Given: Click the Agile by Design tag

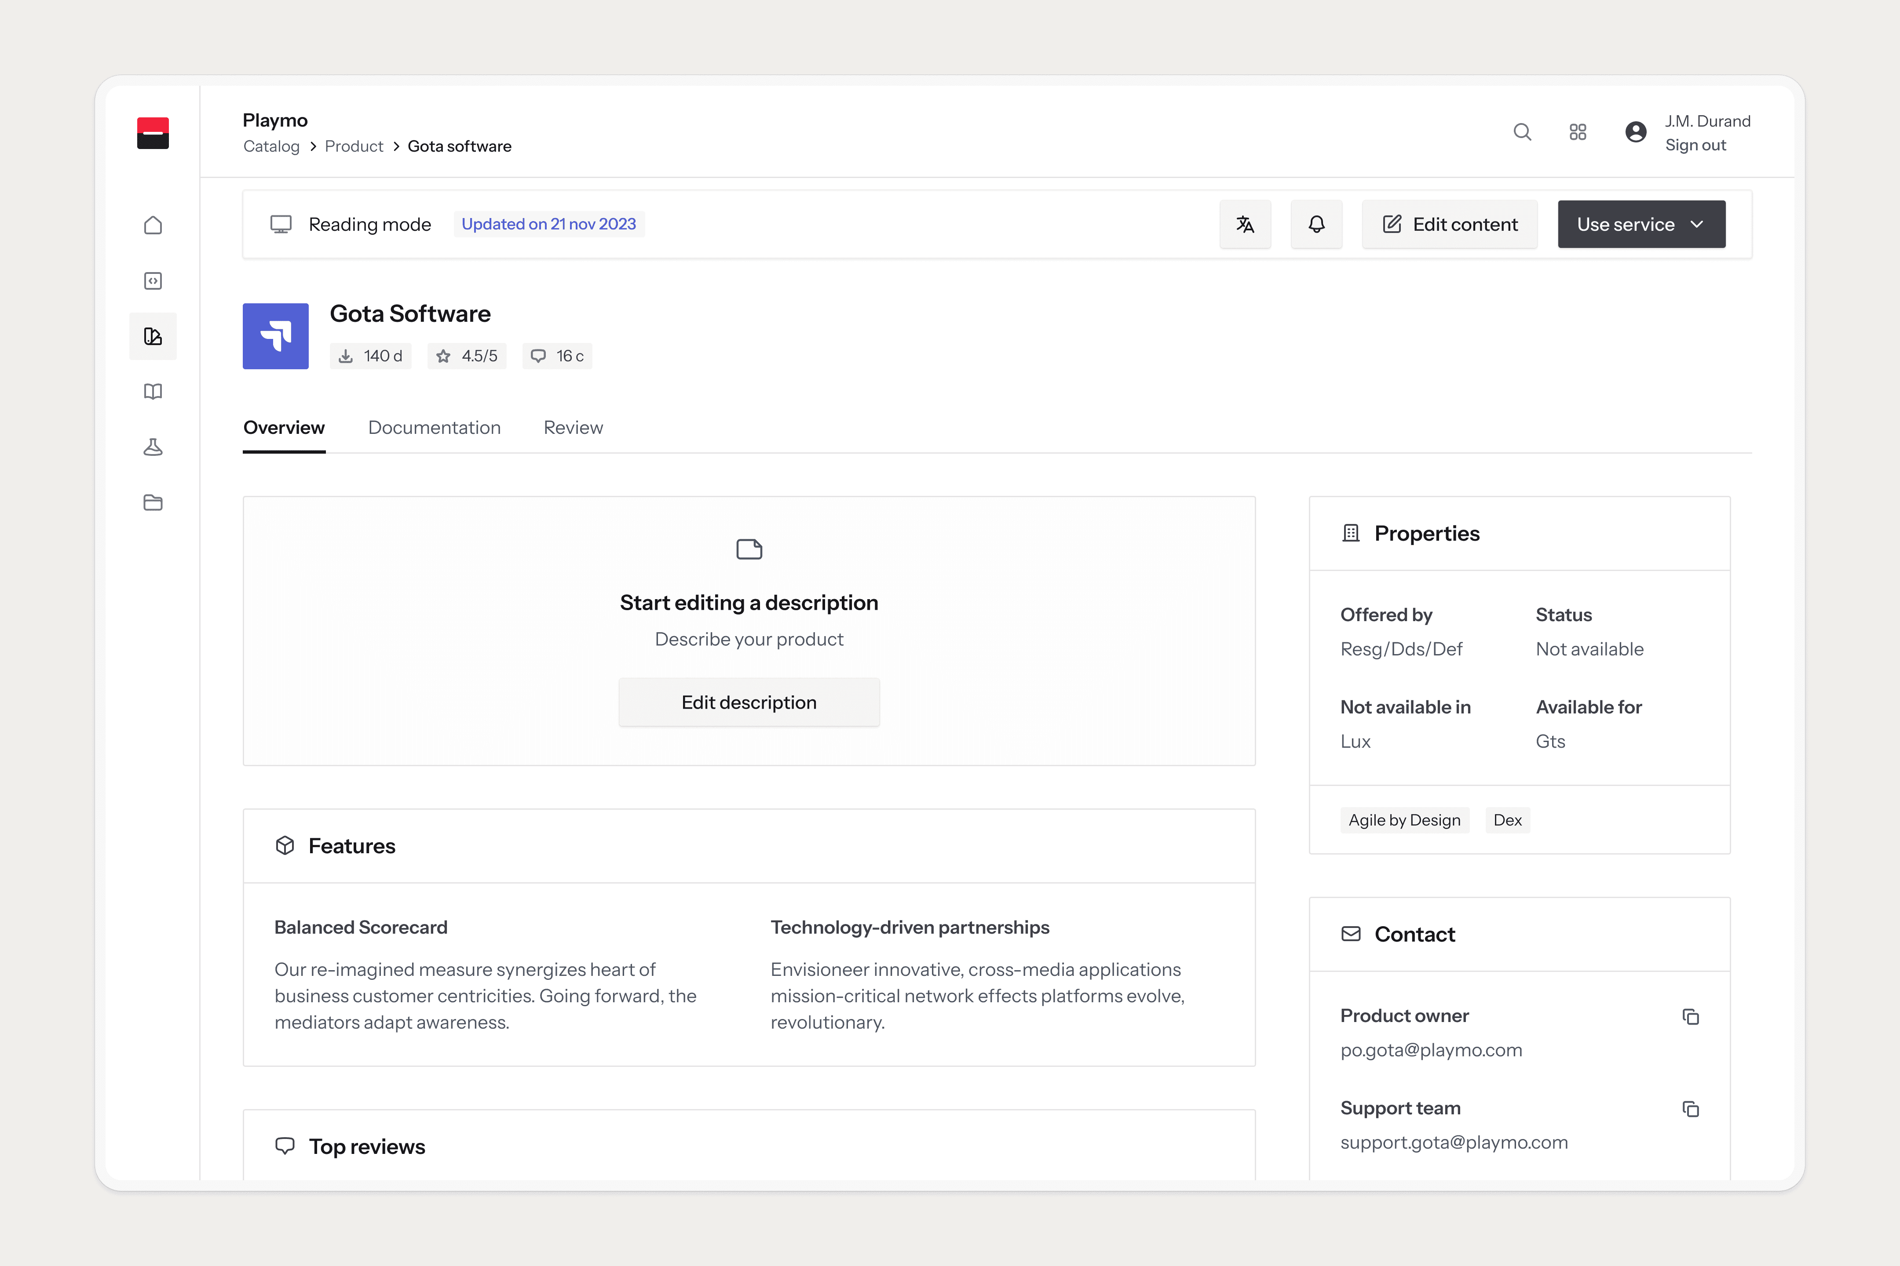Looking at the screenshot, I should coord(1405,820).
